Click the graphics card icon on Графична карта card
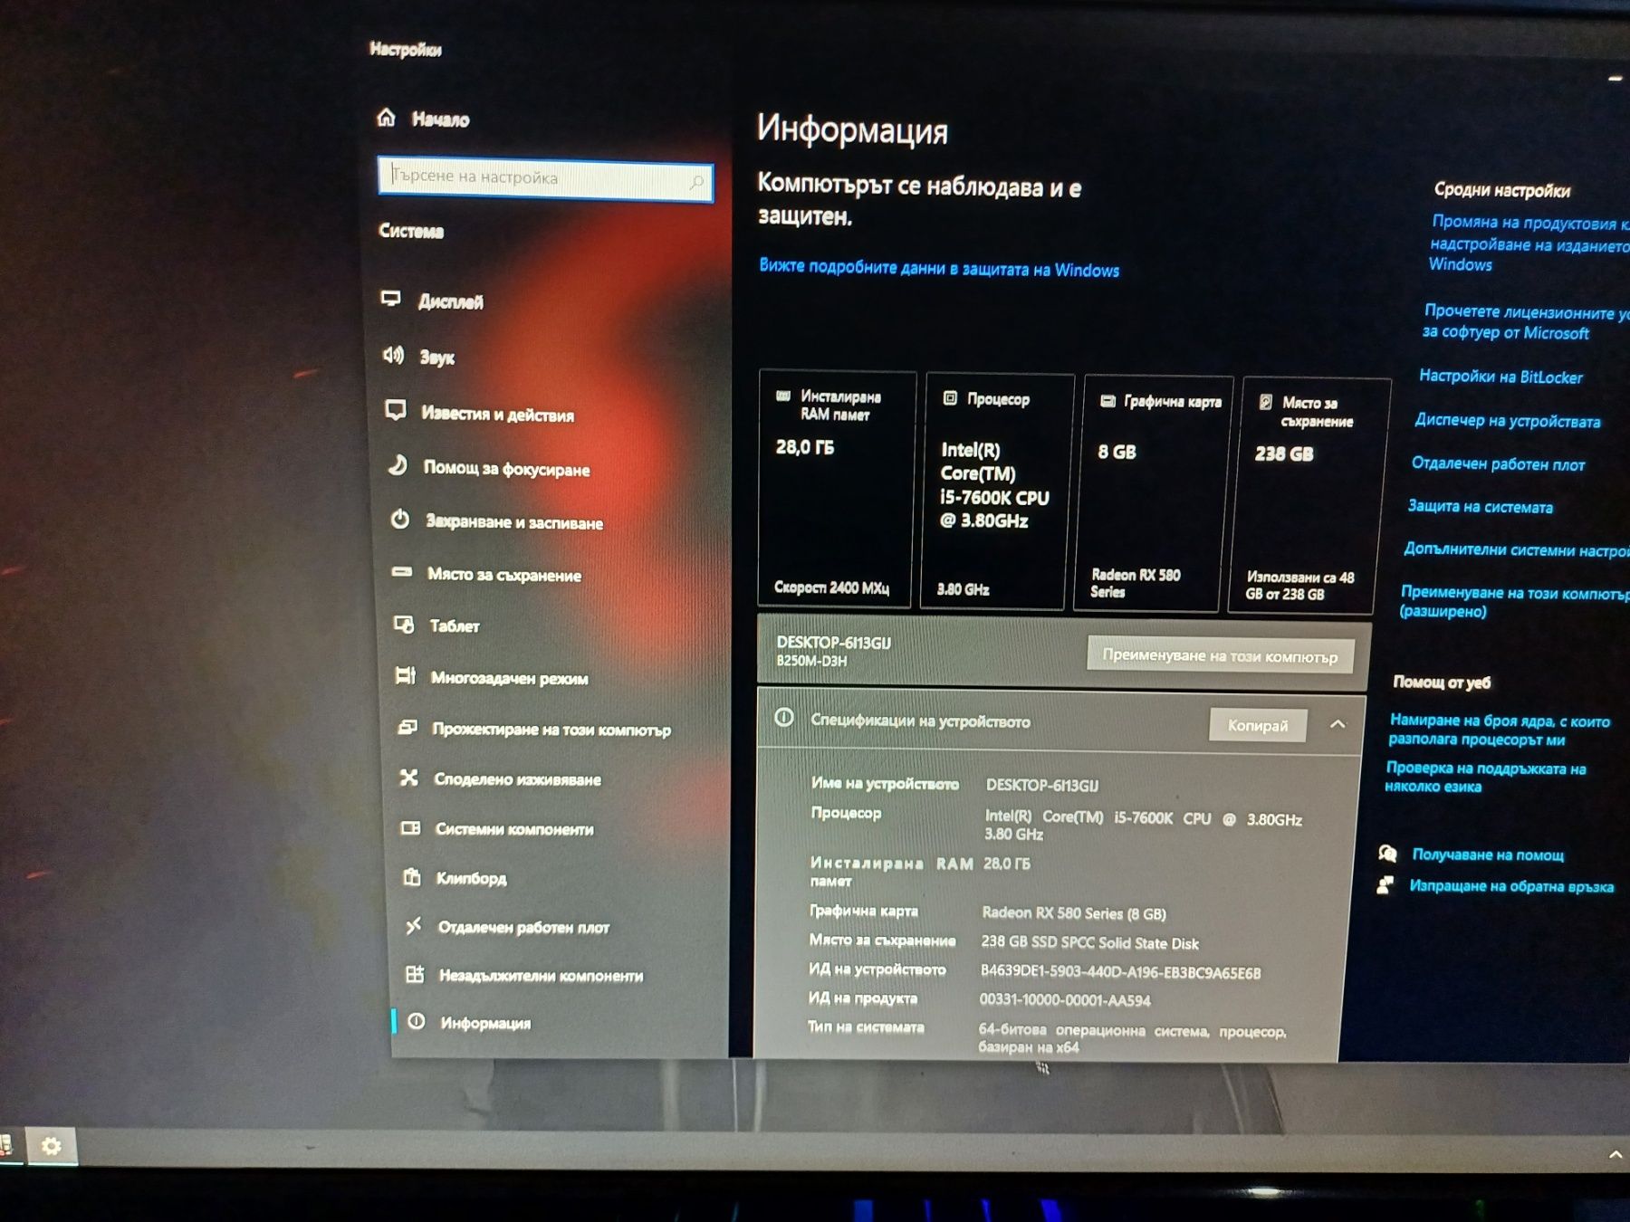The width and height of the screenshot is (1630, 1222). click(1107, 401)
